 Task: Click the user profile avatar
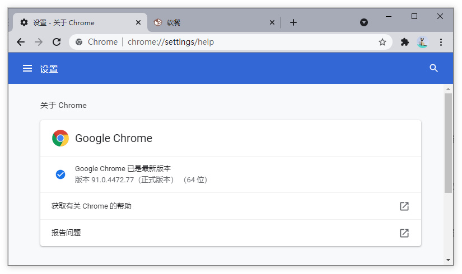(422, 42)
